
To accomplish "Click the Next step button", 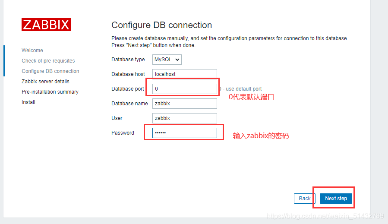I will pyautogui.click(x=336, y=199).
